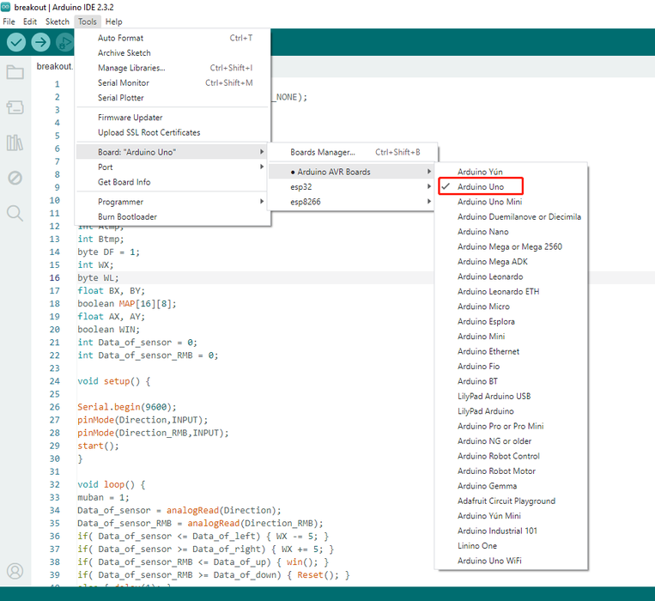Screen dimensions: 655x601
Task: Select Arduino Pro or Pro Mini
Action: (x=511, y=427)
